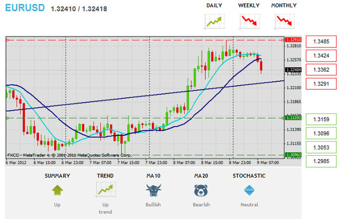Screen dimensions: 339x219
Task: Click the Bullish label under MA10
Action: tap(153, 204)
